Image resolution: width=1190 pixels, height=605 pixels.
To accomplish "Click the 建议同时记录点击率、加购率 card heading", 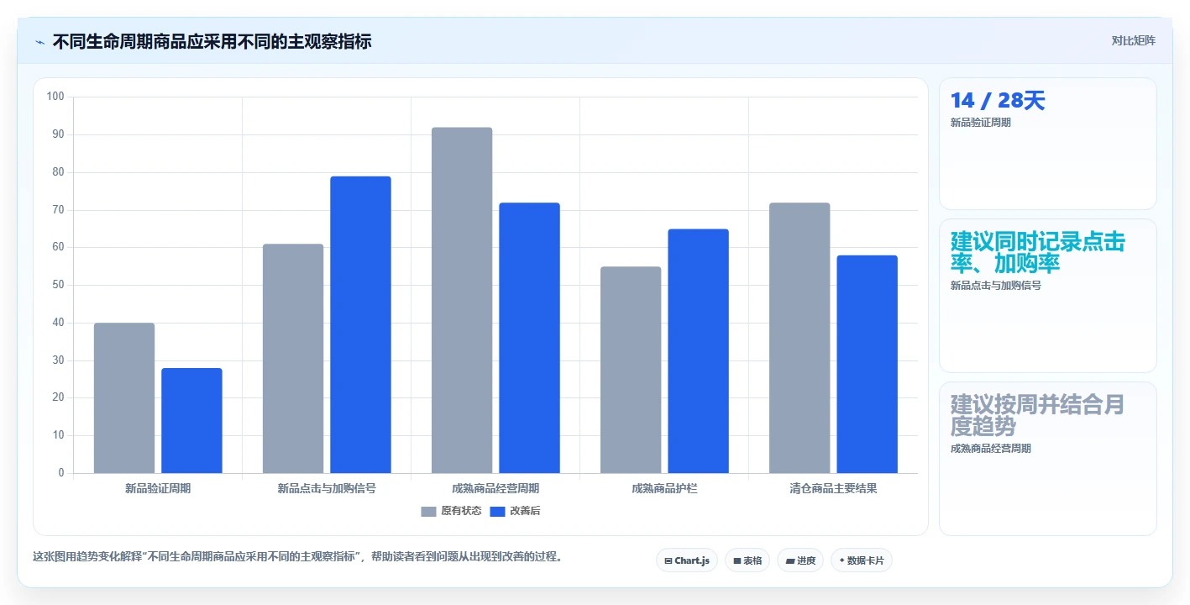I will pos(1038,252).
